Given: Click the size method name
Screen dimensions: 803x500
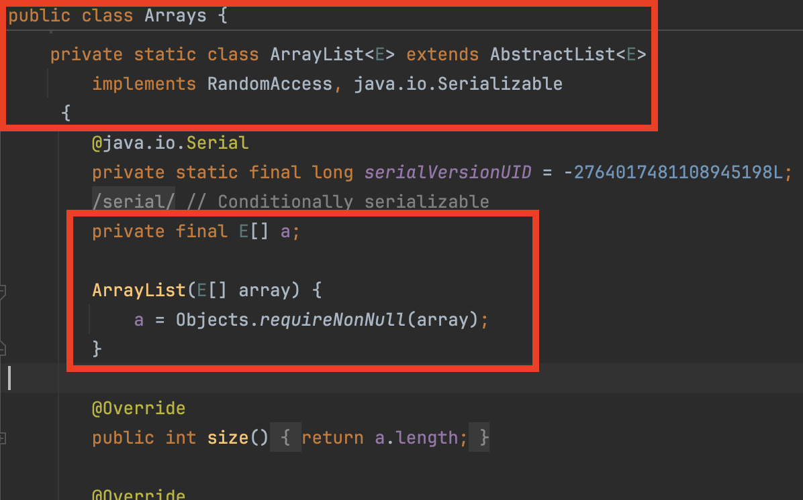Looking at the screenshot, I should (228, 438).
